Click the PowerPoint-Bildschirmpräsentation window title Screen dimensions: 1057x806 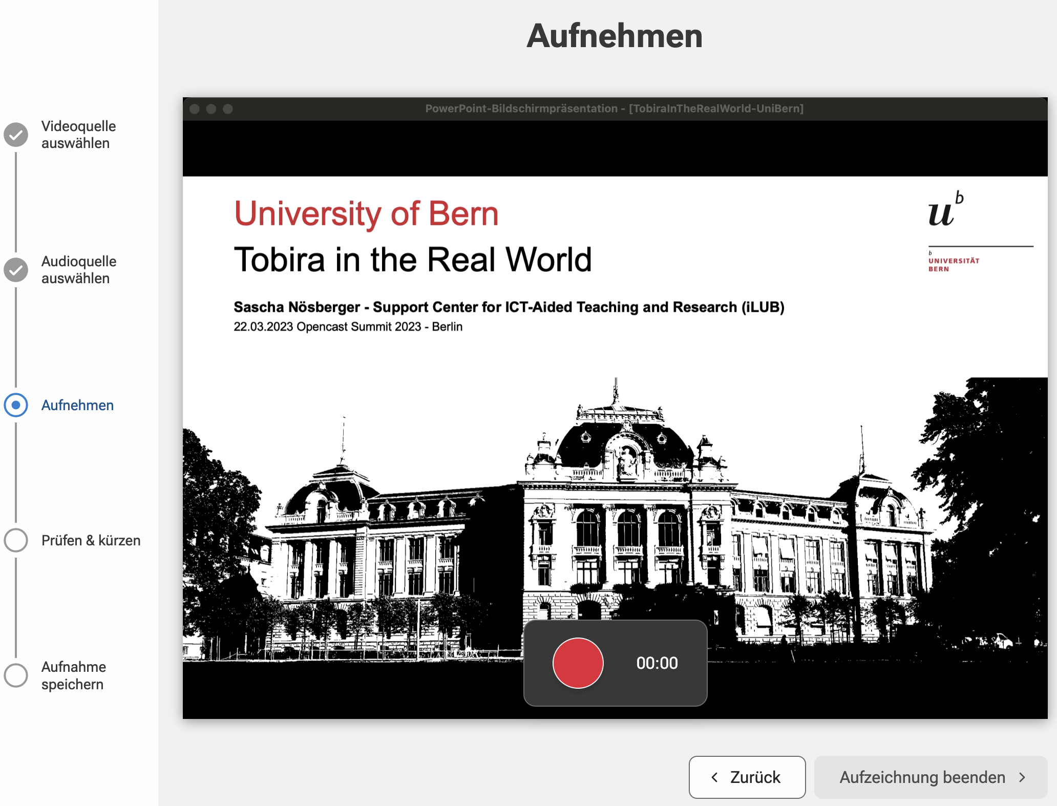(x=614, y=109)
